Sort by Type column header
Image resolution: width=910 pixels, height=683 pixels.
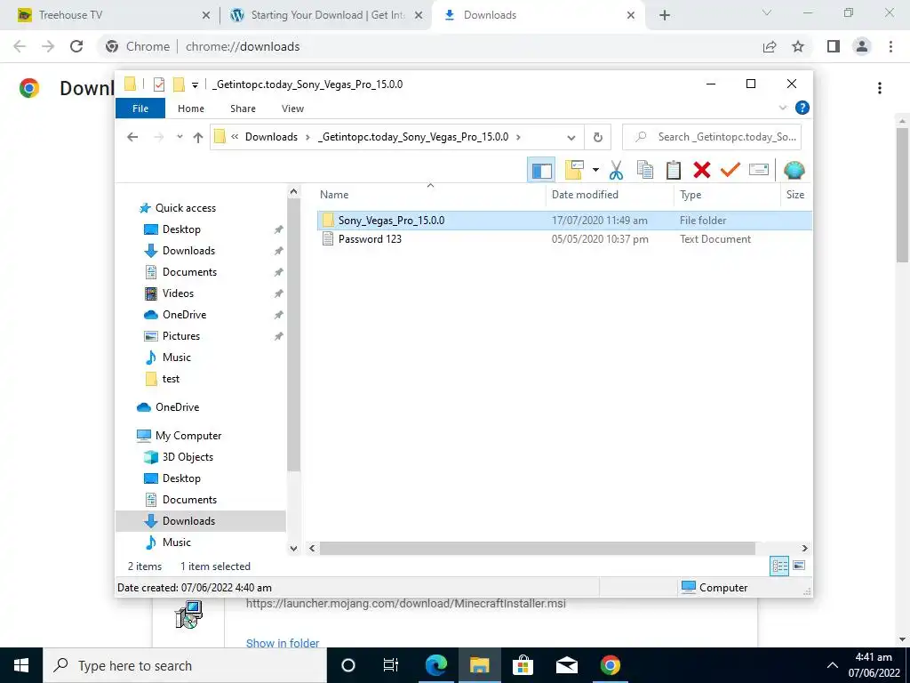click(x=690, y=195)
